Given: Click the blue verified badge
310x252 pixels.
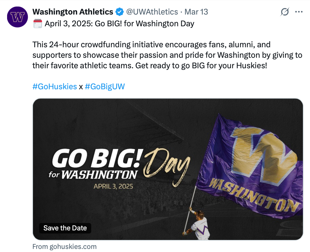Looking at the screenshot, I should (x=120, y=12).
